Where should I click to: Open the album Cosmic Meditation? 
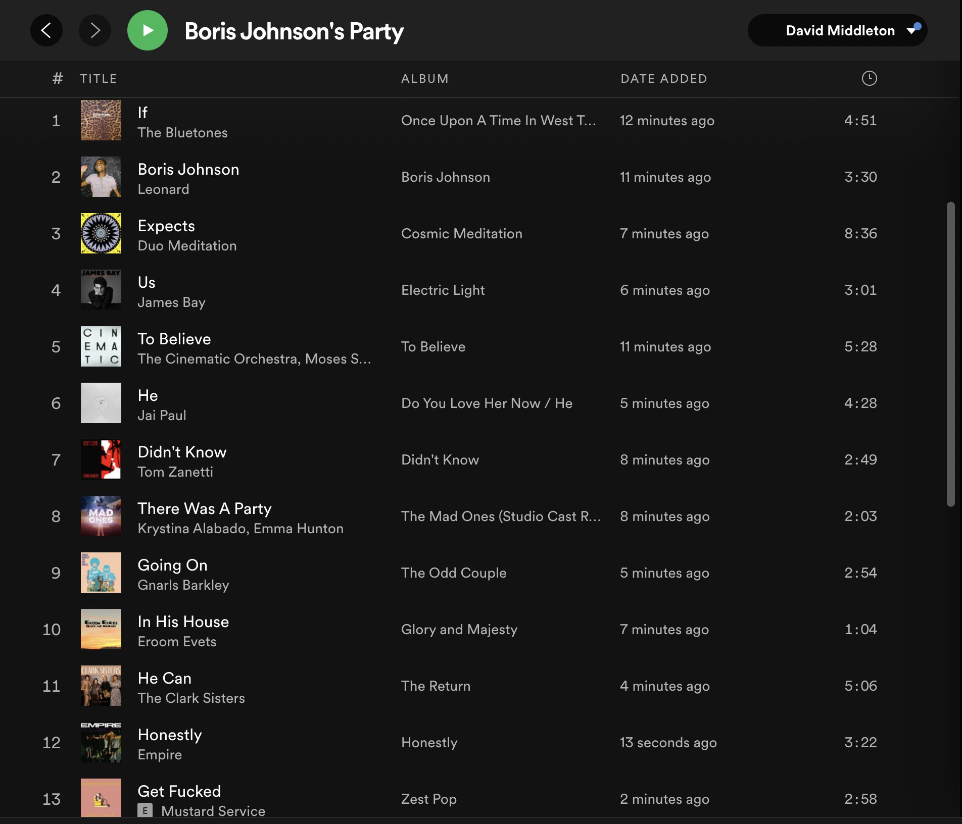pos(462,234)
